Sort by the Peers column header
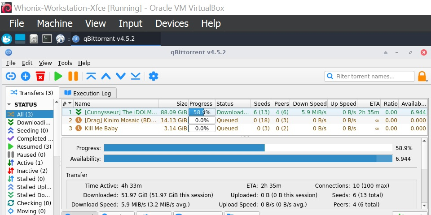Screen dimensions: 431x215 pyautogui.click(x=280, y=103)
